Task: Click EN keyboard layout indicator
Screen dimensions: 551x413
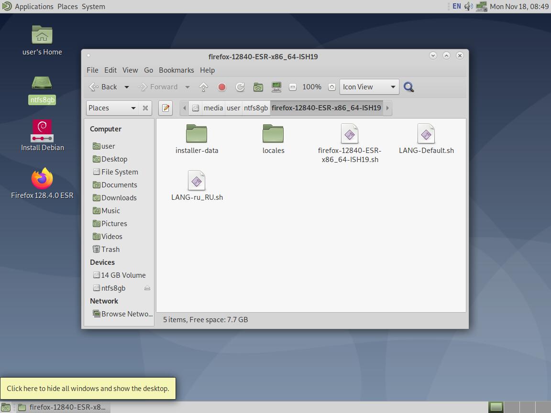Action: [456, 6]
